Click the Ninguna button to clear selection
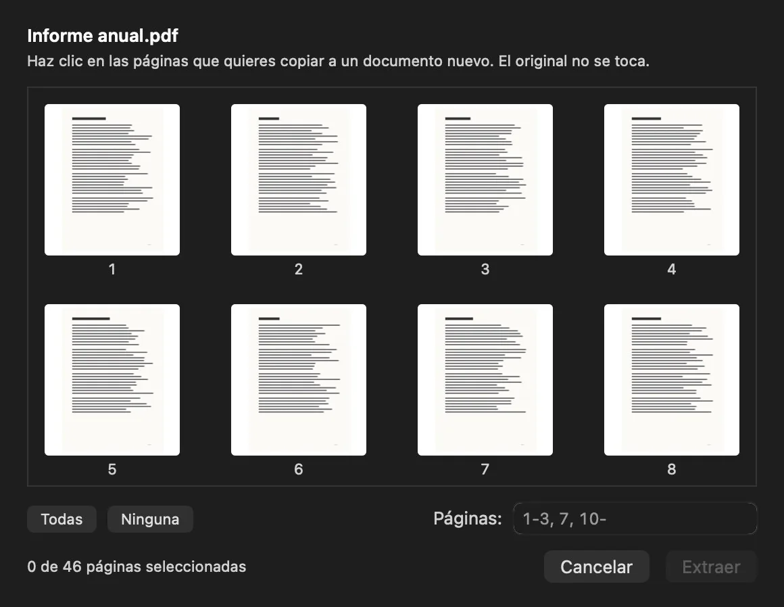Viewport: 784px width, 607px height. pyautogui.click(x=150, y=519)
